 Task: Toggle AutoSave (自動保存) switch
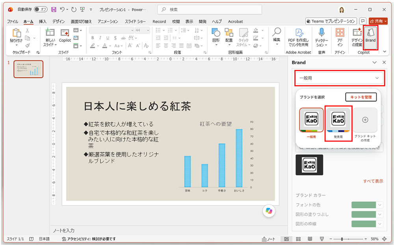[41, 9]
